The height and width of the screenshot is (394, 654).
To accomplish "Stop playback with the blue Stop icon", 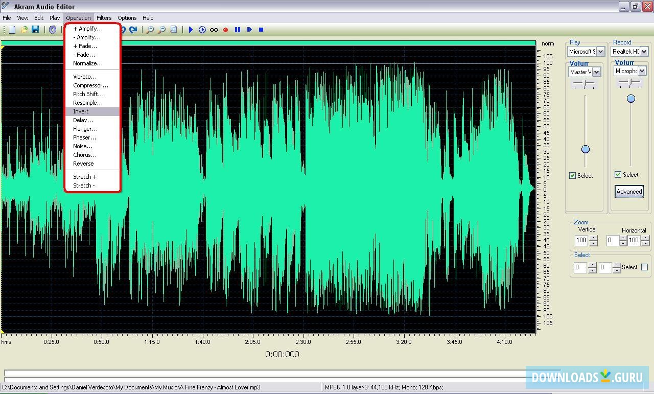I will click(261, 30).
